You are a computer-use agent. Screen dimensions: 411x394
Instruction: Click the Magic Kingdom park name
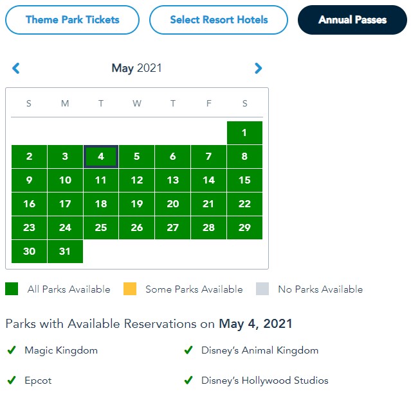tap(61, 350)
